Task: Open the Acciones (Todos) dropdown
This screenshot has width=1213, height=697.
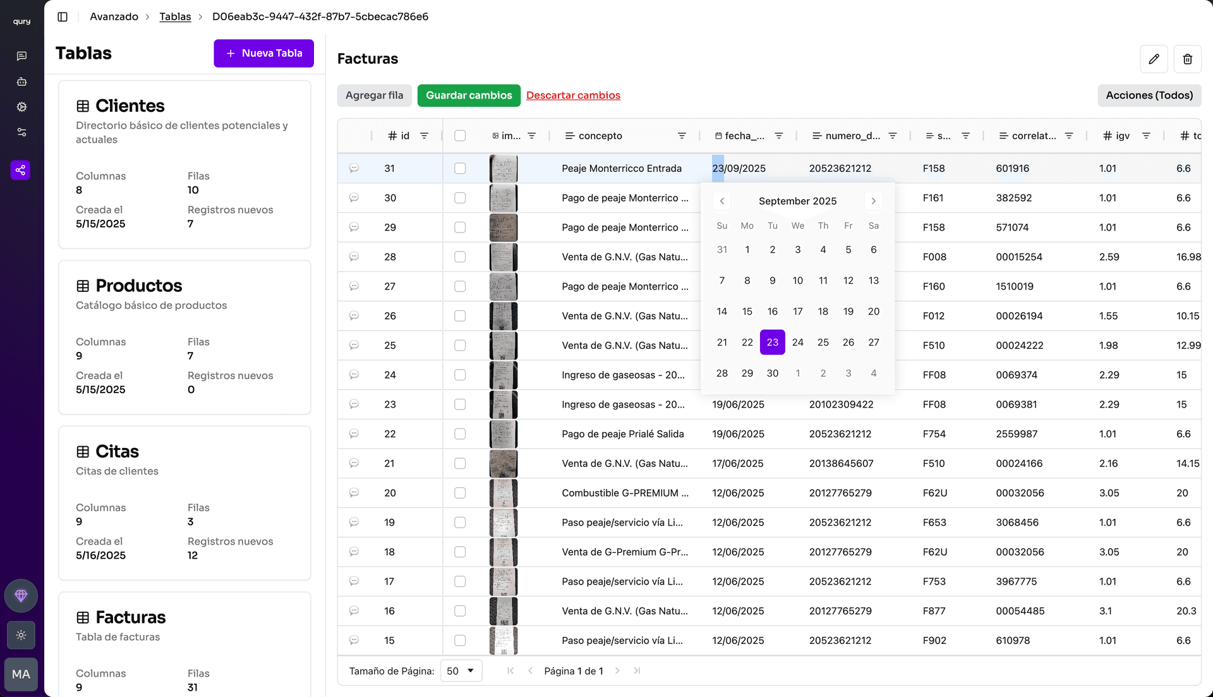Action: pos(1149,95)
